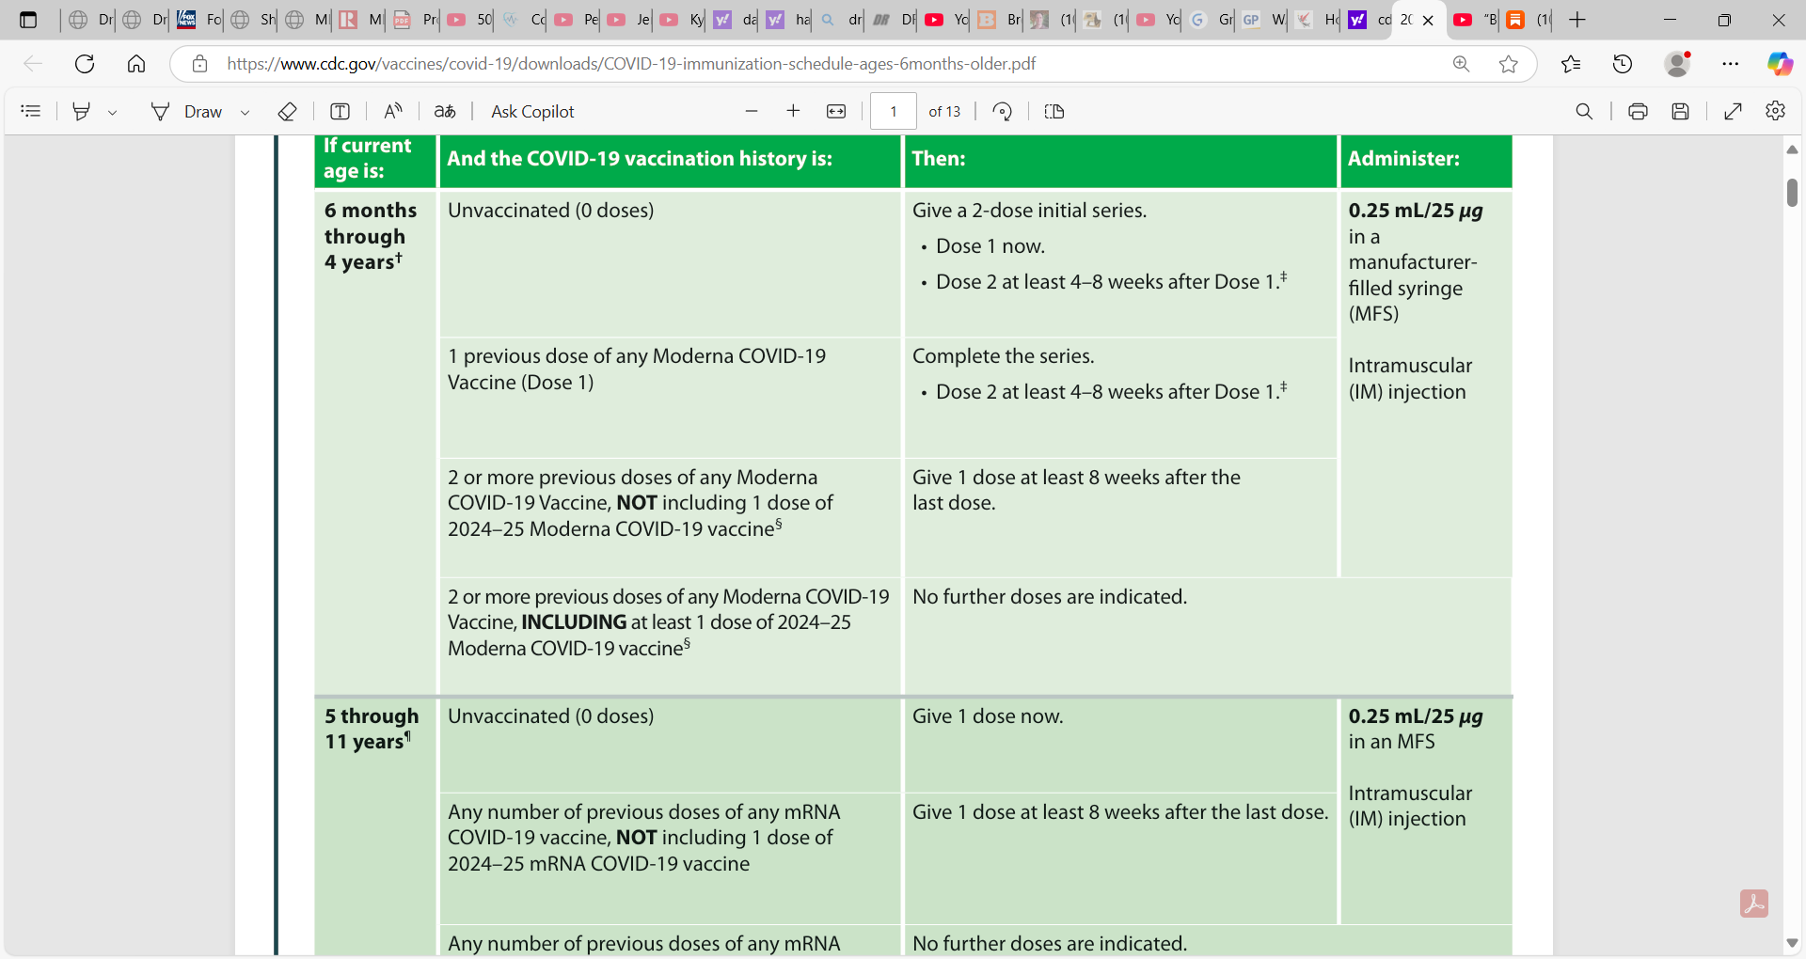
Task: Open Settings and more menu
Action: [1731, 64]
